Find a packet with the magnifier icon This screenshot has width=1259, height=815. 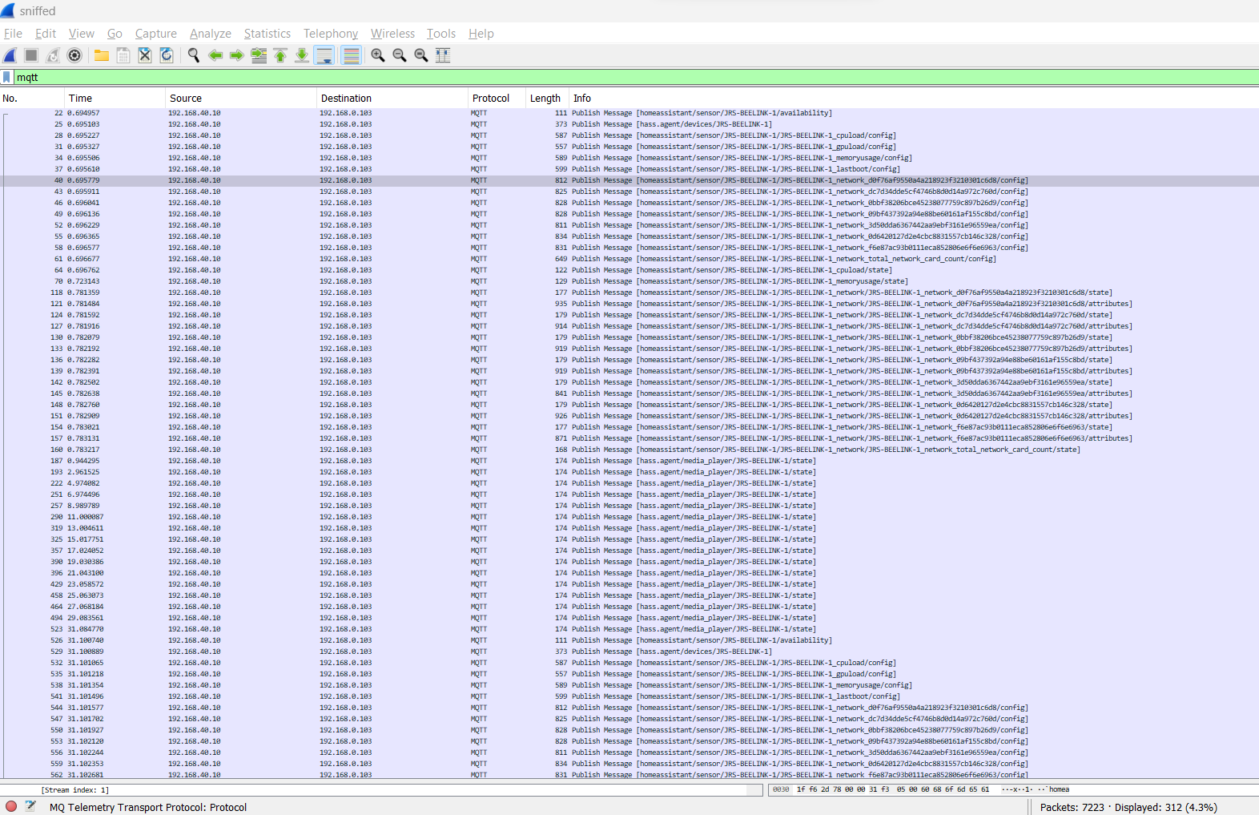pos(194,55)
